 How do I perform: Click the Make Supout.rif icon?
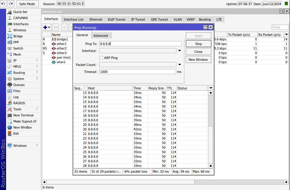[x=10, y=121]
